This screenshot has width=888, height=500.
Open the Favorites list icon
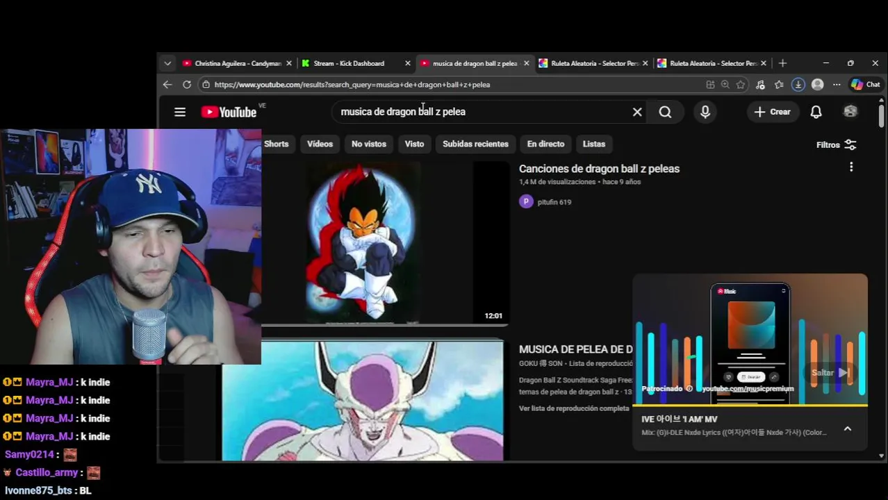pyautogui.click(x=779, y=85)
